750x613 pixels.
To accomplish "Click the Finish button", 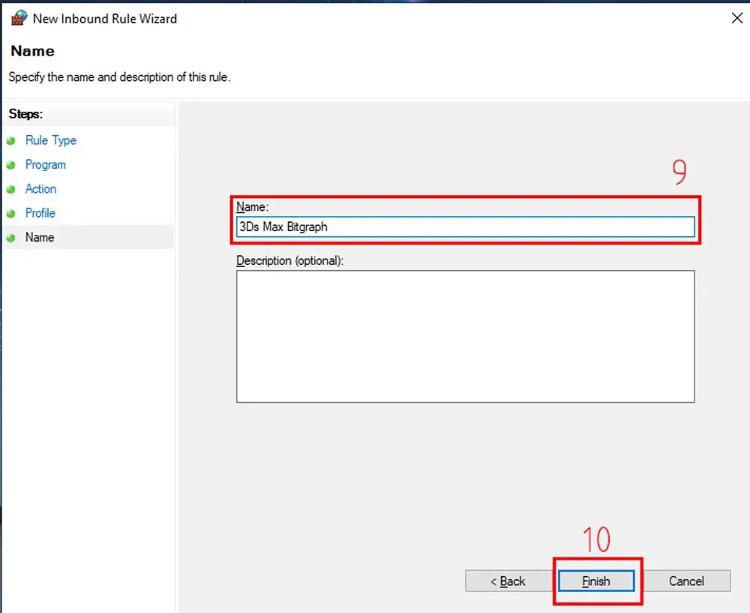I will 596,581.
